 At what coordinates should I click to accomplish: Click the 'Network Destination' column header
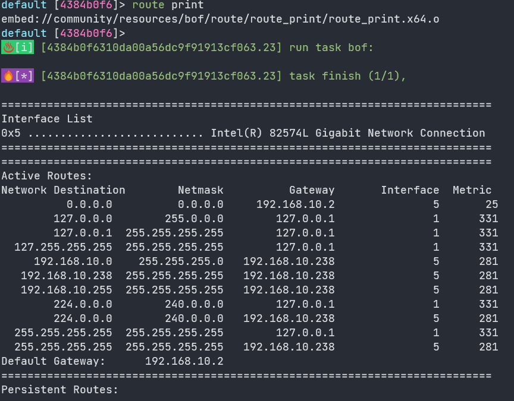click(x=63, y=190)
